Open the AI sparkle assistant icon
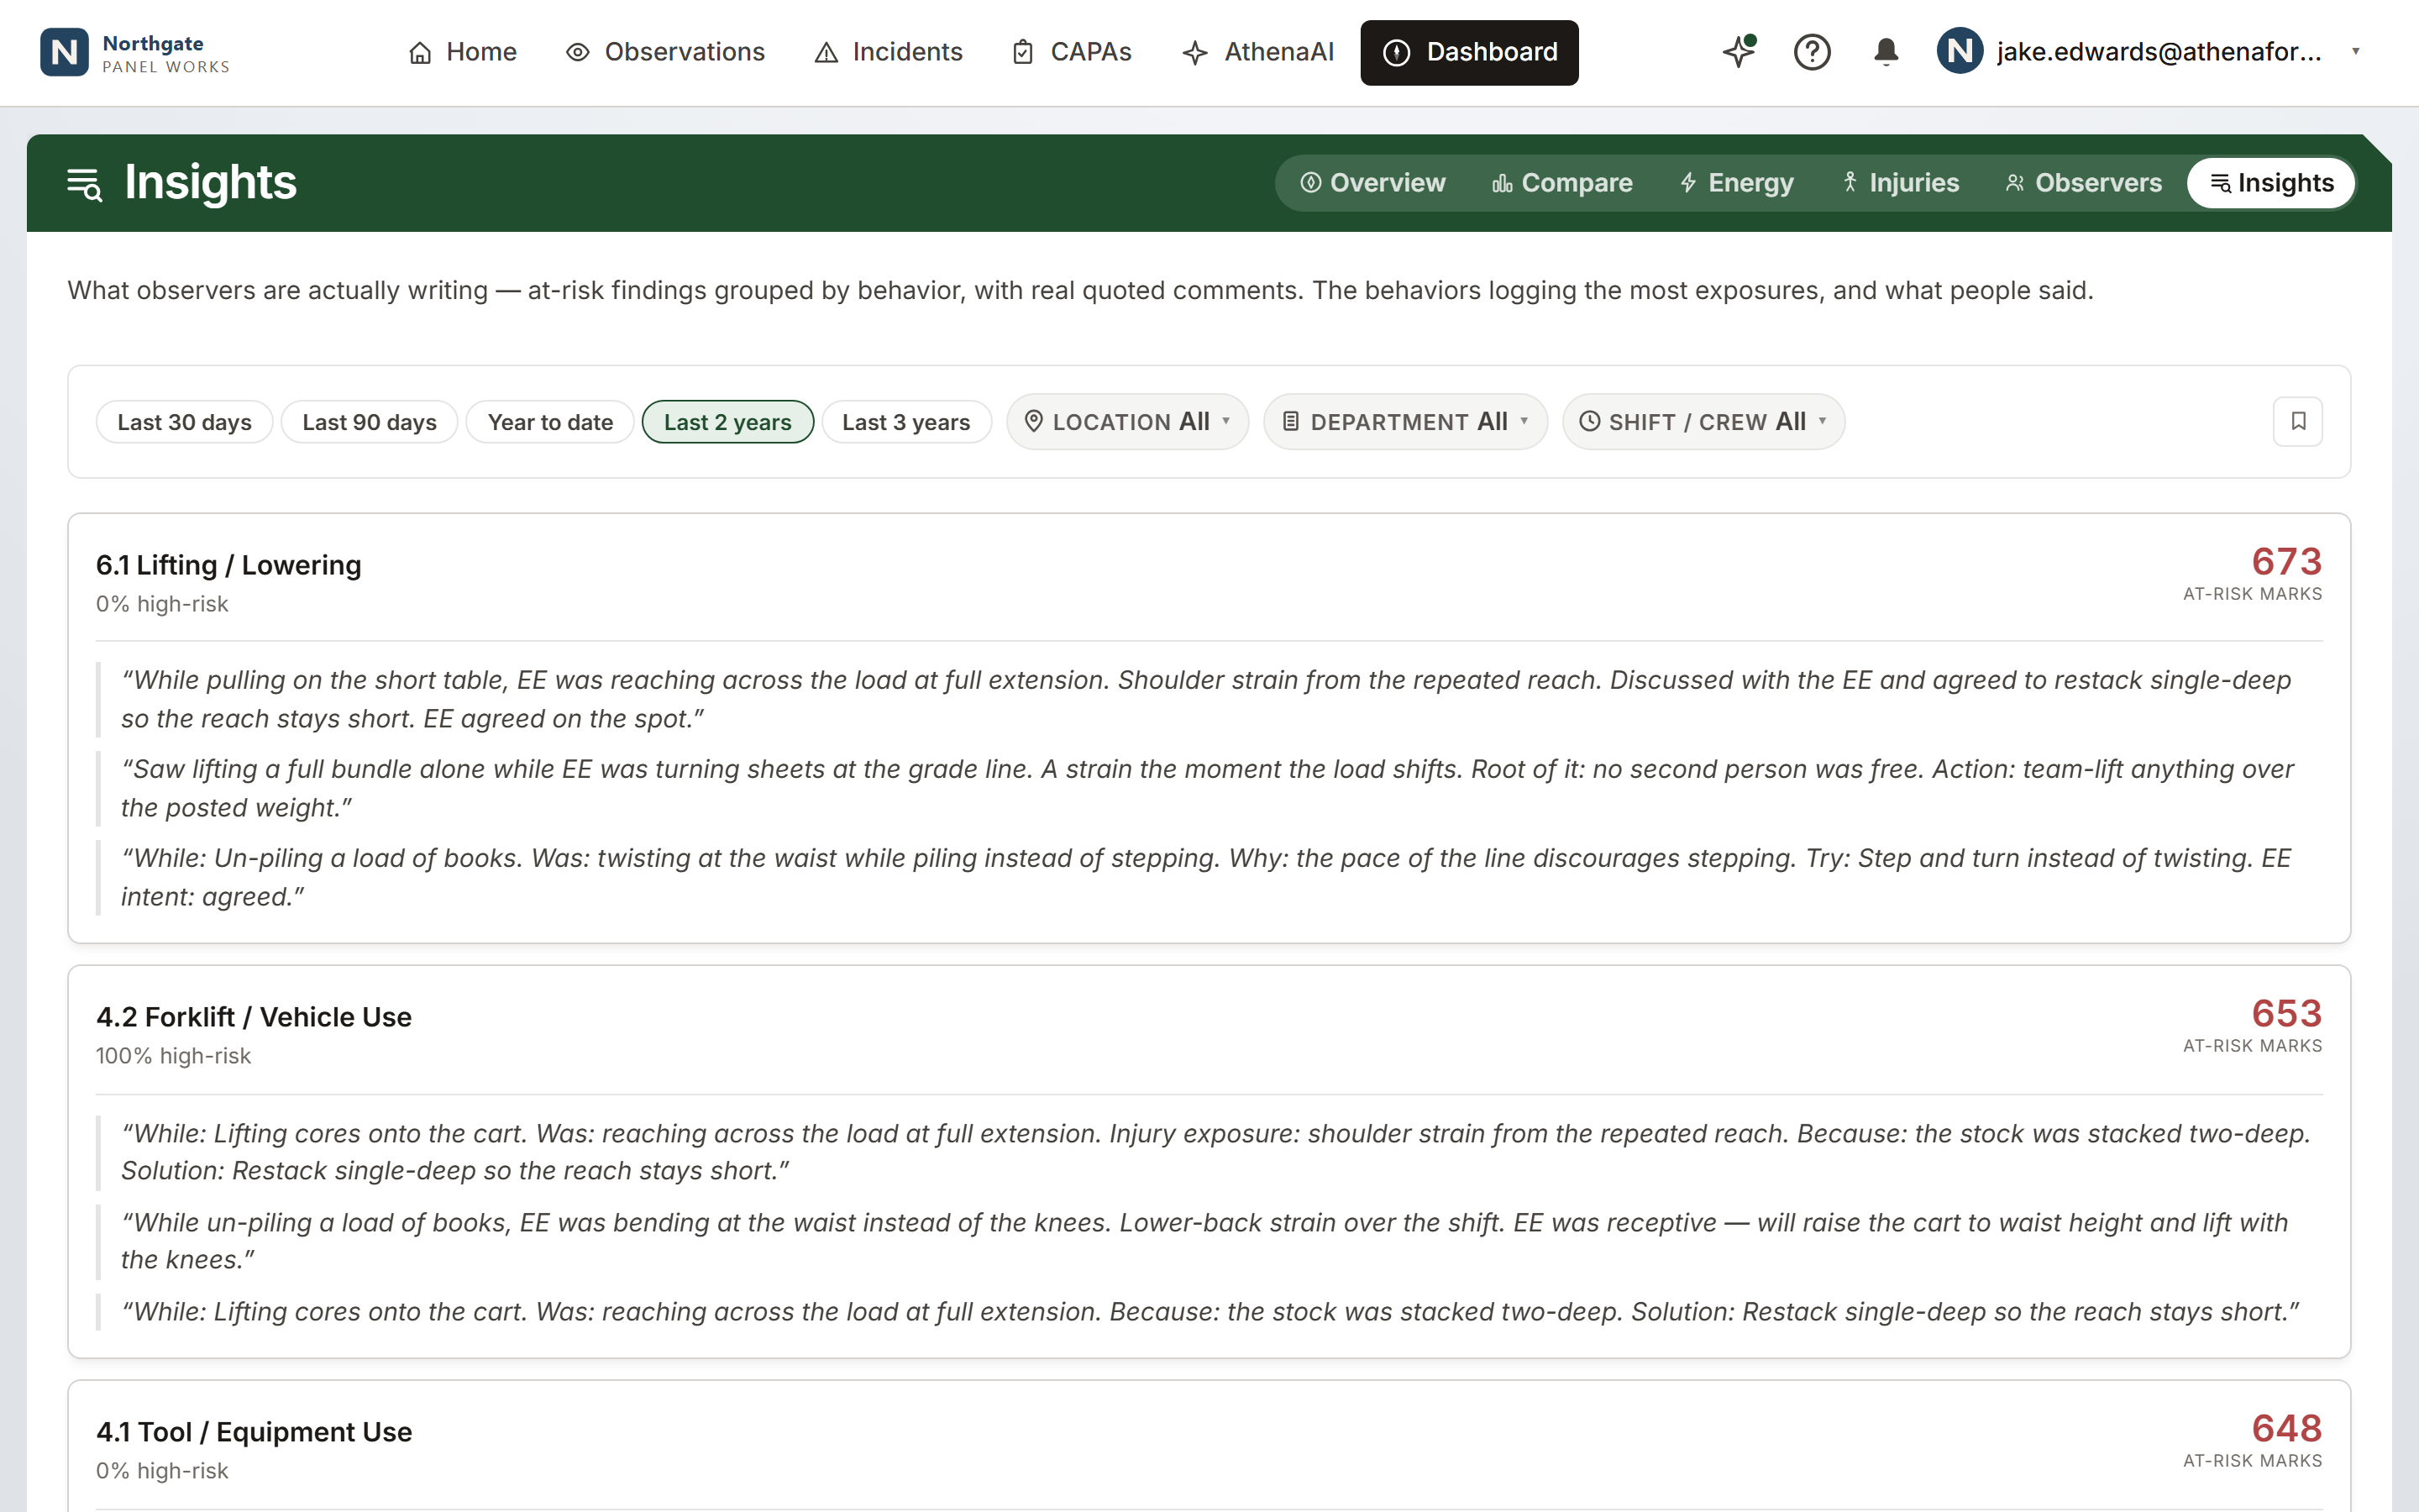 click(x=1739, y=51)
